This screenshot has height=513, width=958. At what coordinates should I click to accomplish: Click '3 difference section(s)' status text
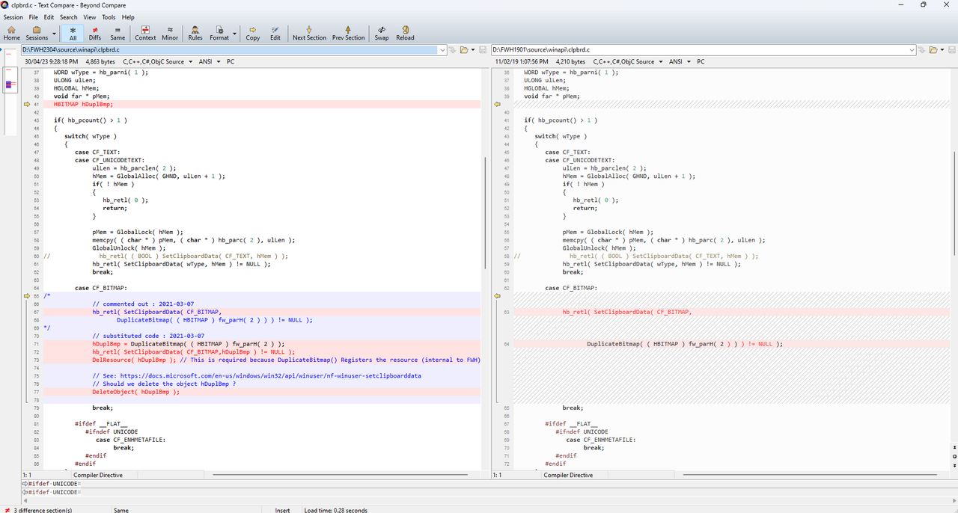click(42, 510)
